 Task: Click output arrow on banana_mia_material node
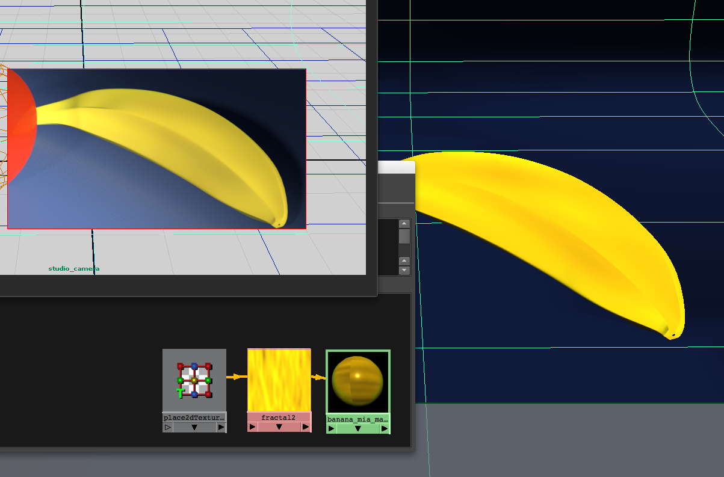coord(384,429)
